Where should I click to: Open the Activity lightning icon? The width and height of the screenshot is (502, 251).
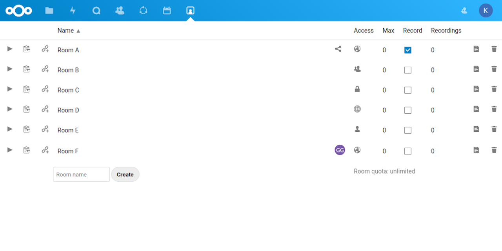pos(73,11)
